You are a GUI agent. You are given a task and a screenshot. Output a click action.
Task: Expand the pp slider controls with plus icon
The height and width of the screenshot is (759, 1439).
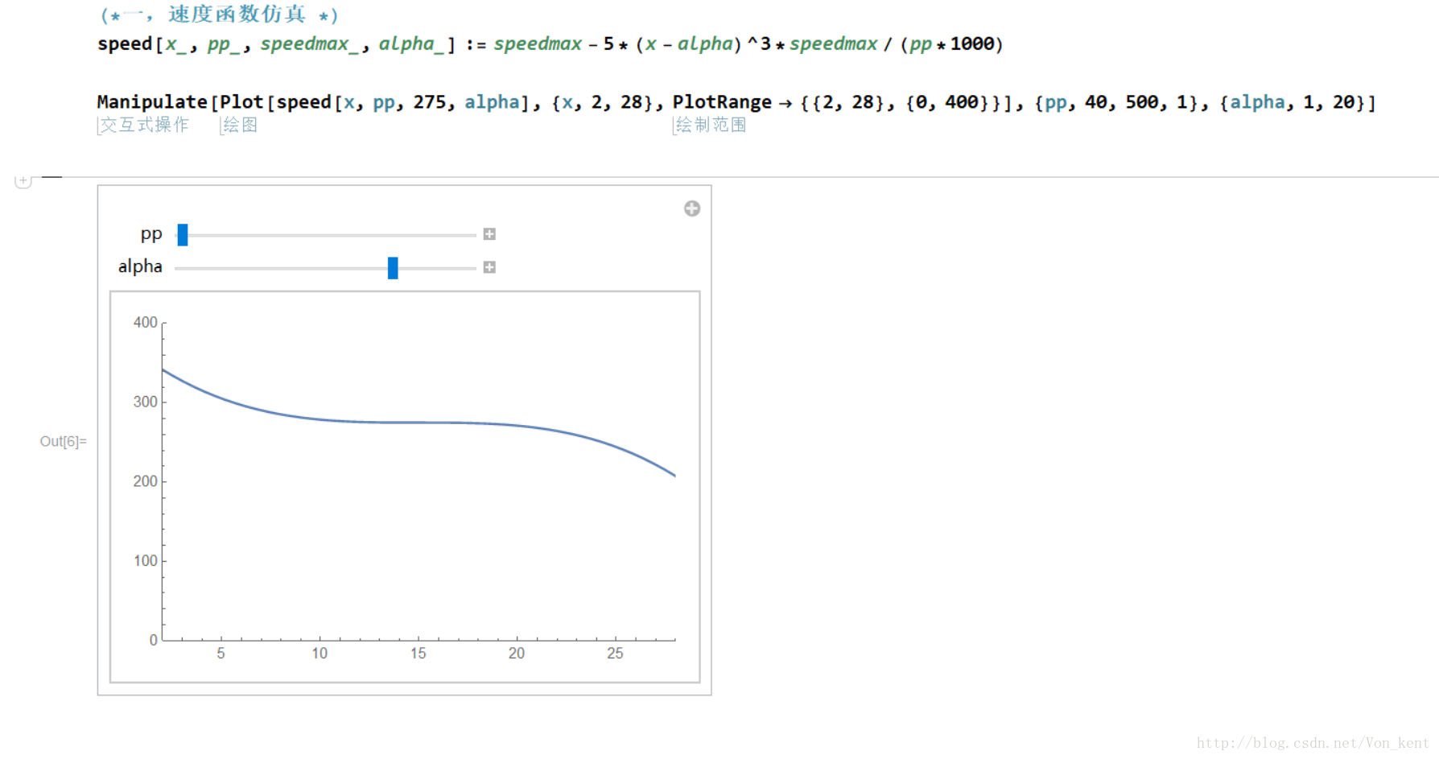[x=489, y=234]
